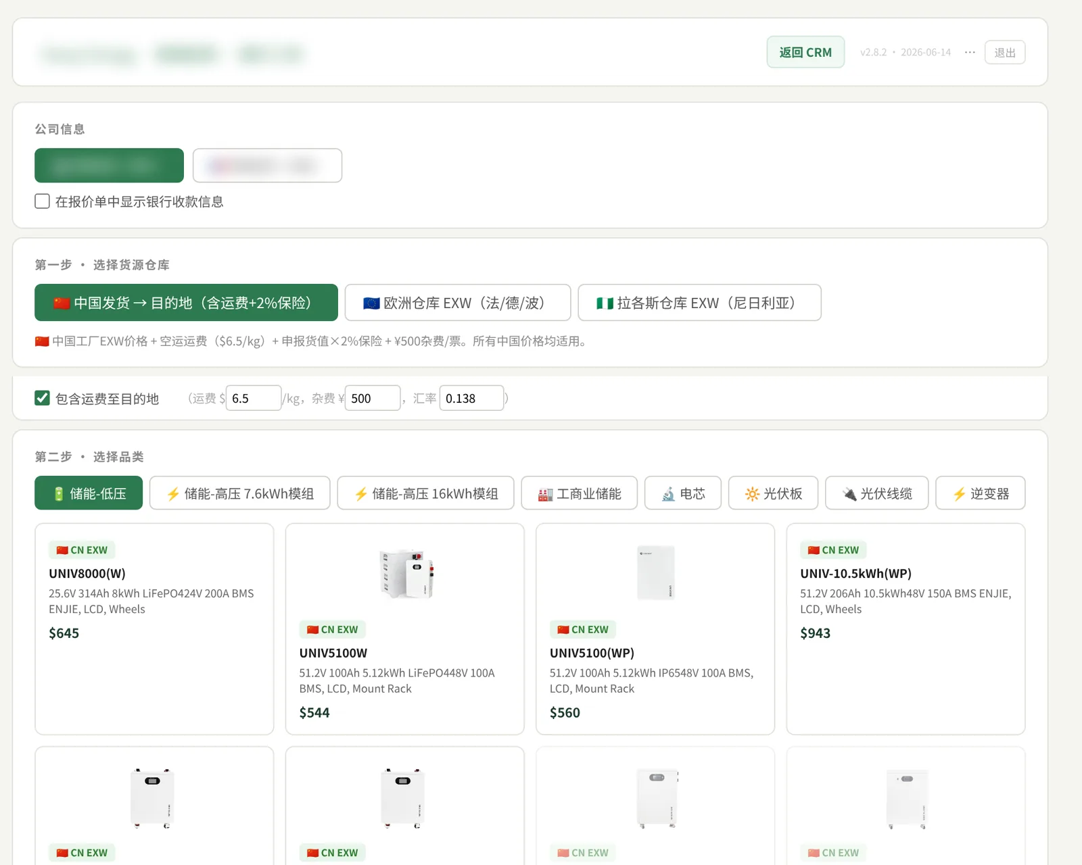Toggle 在报价单中显示银行收款信息 checkbox

pos(42,201)
